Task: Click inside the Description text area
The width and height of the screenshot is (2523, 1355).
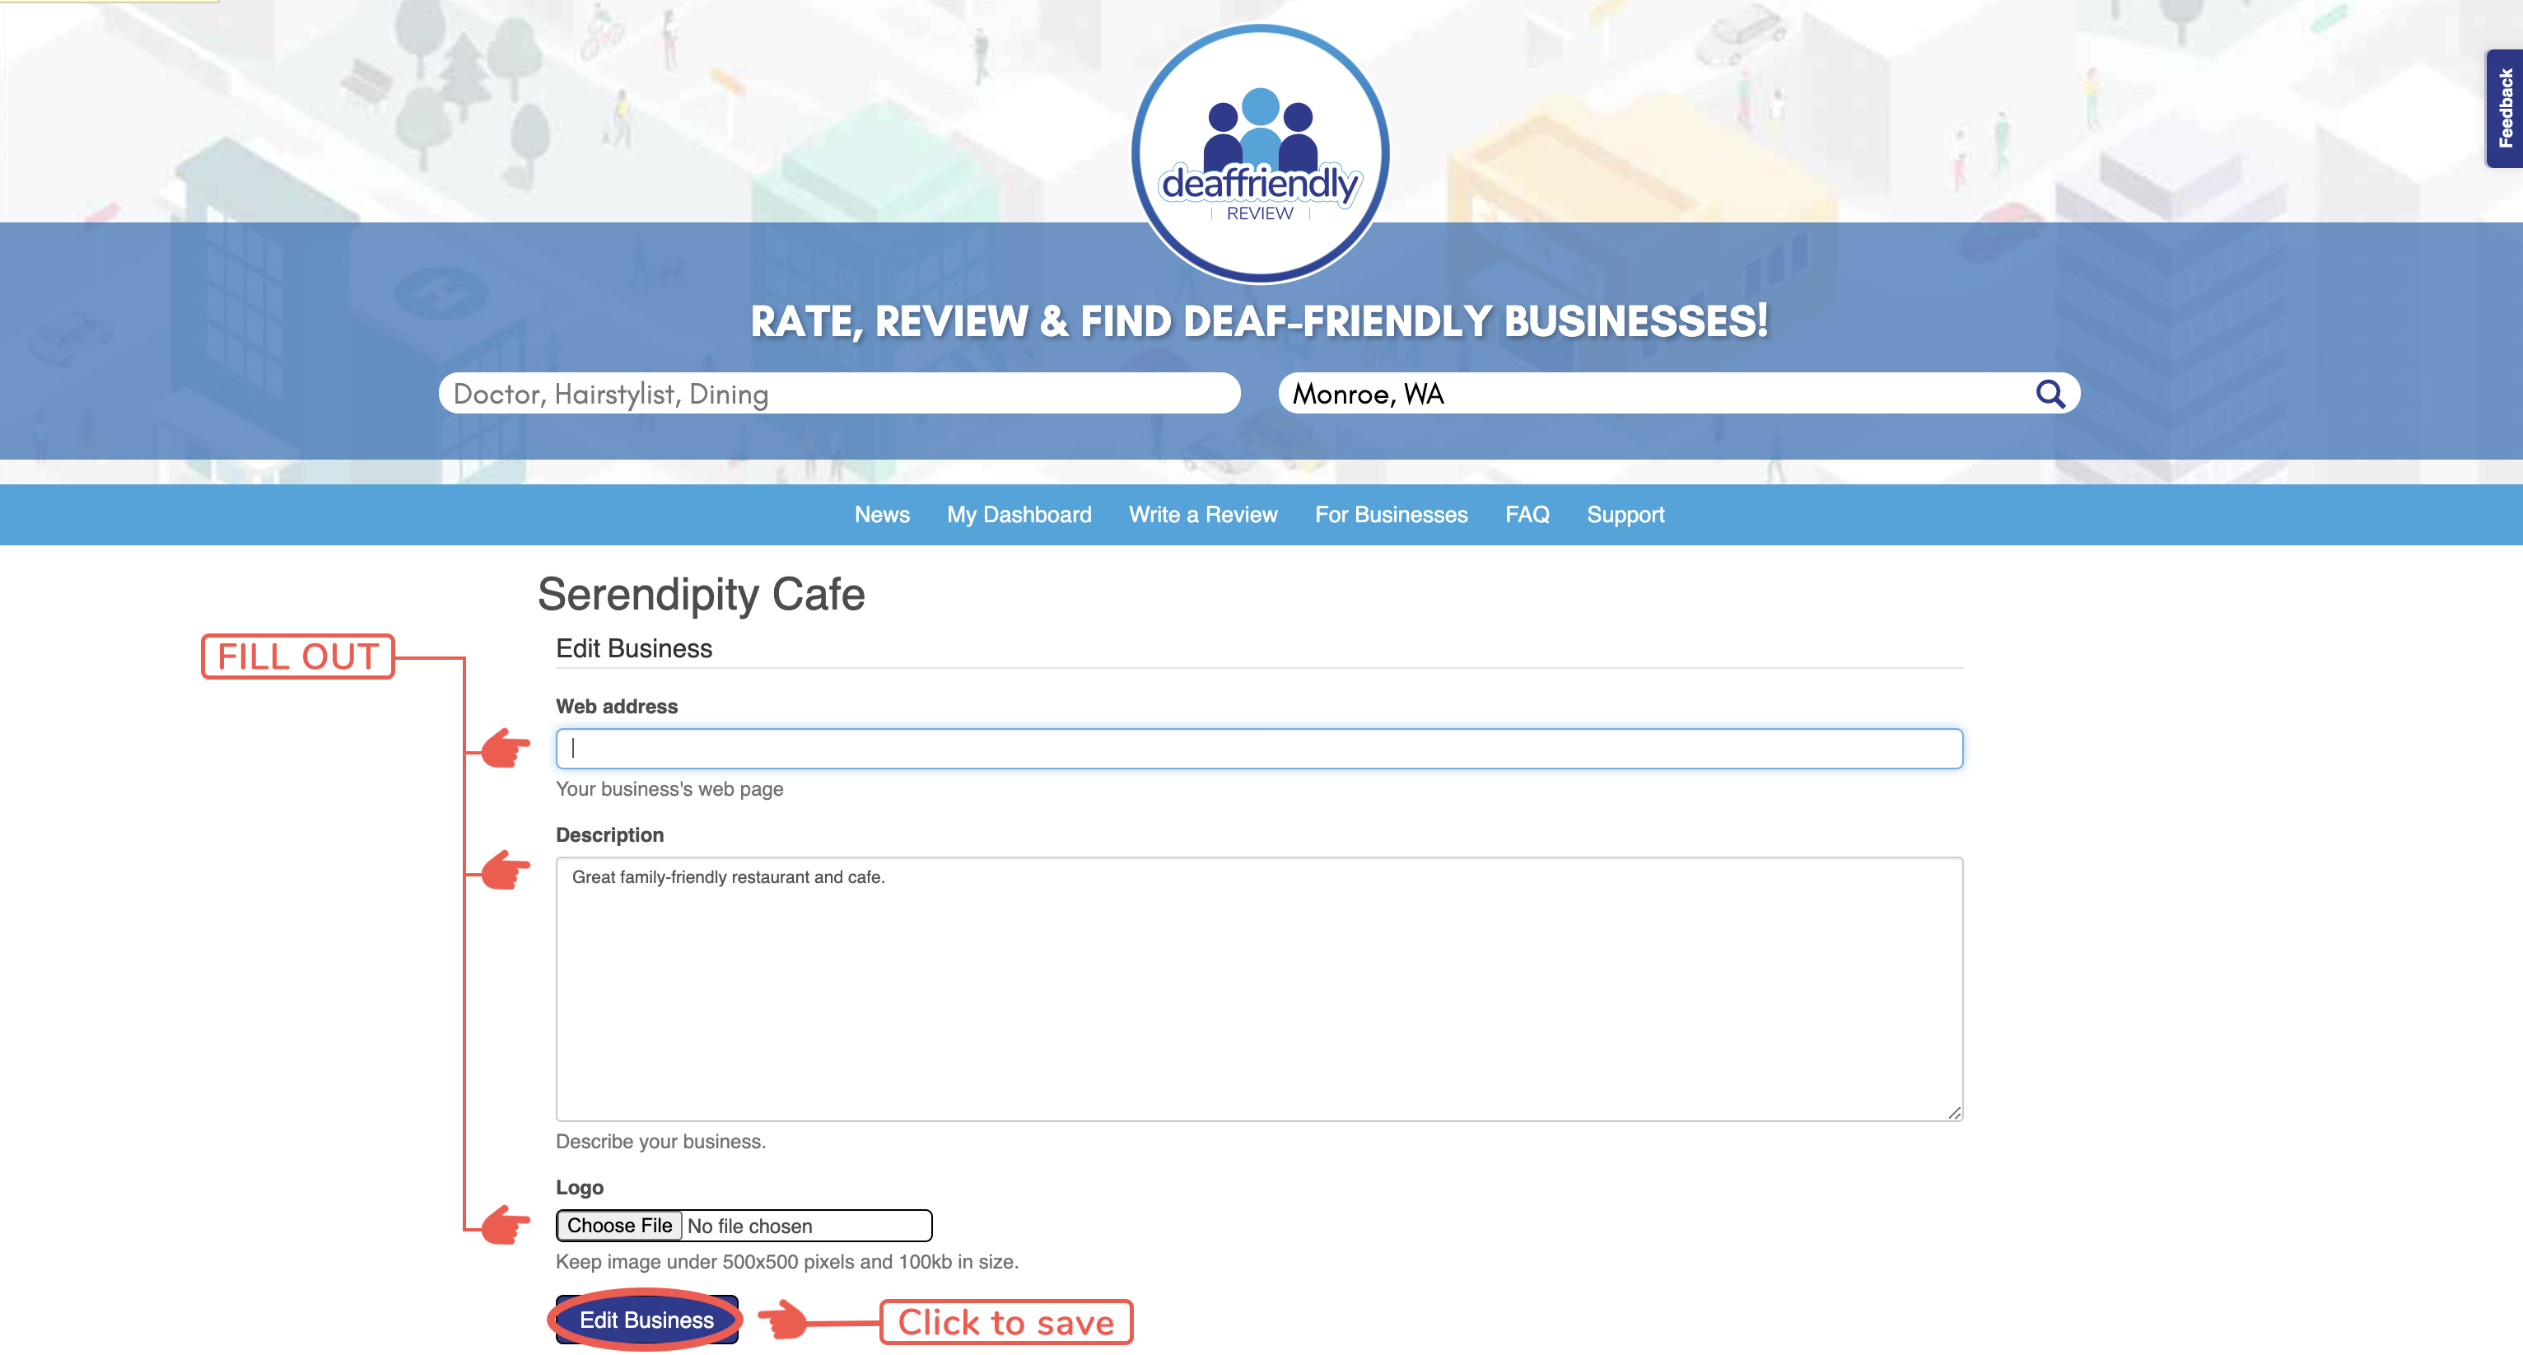Action: [x=1258, y=989]
